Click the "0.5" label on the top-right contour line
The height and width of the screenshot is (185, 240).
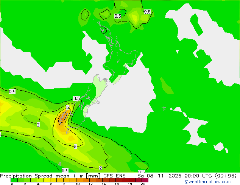147,12
